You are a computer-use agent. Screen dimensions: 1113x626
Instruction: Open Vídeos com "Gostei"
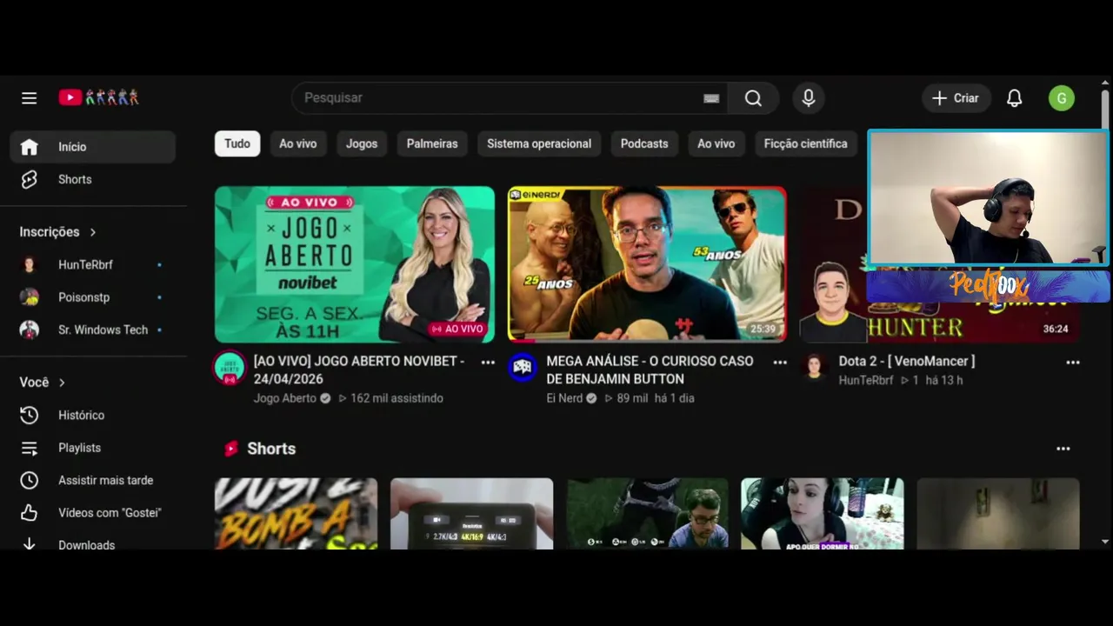[x=93, y=513]
